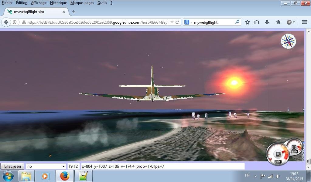Open the Adblock Plus dropdown arrow

[x=294, y=22]
